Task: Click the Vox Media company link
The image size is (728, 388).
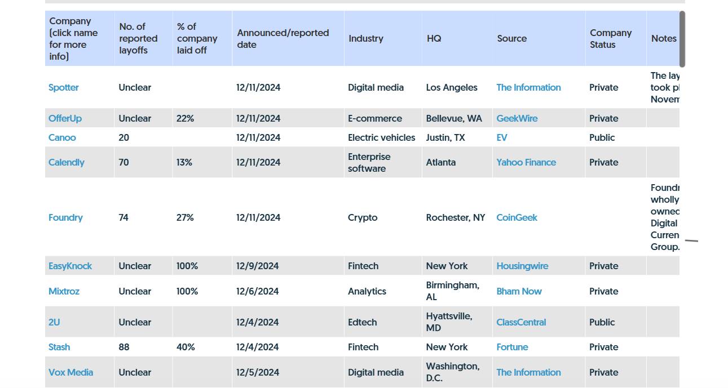Action: (70, 372)
